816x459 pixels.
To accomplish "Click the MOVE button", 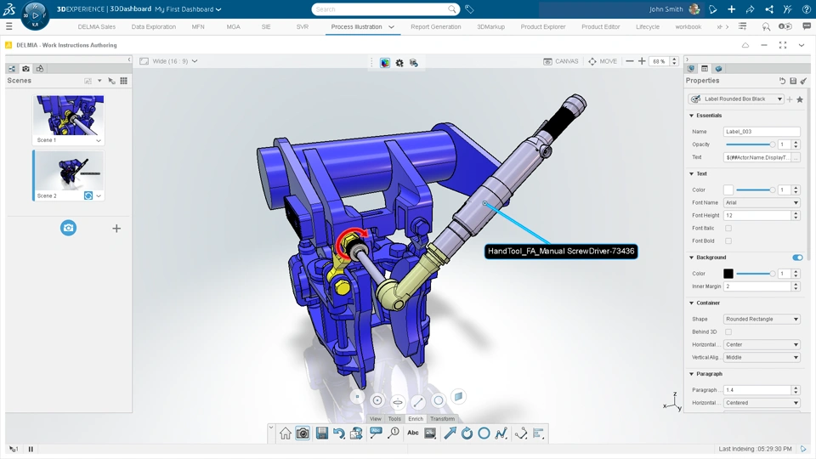I will 603,61.
